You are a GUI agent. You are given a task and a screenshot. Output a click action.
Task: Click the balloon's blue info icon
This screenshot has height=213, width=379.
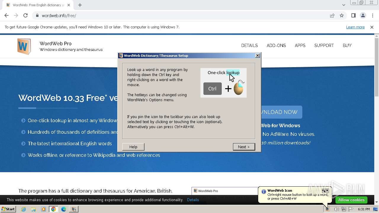[x=264, y=192]
